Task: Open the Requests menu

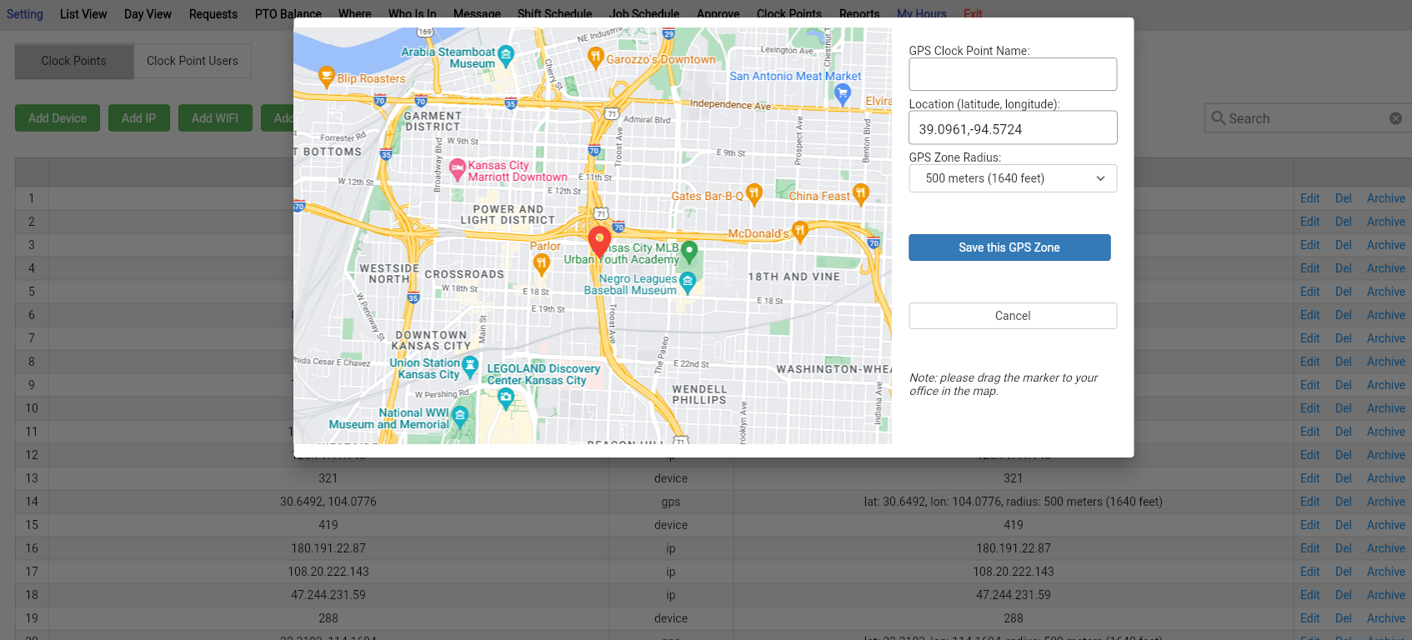Action: pyautogui.click(x=213, y=14)
